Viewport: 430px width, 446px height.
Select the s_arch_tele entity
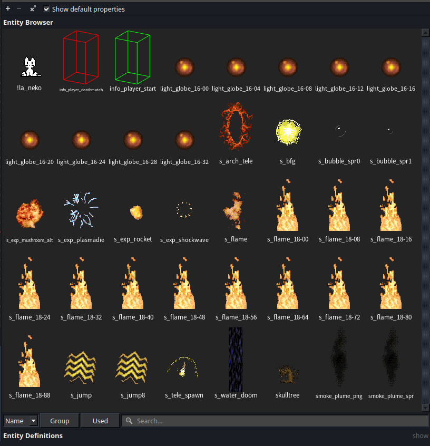coord(236,125)
